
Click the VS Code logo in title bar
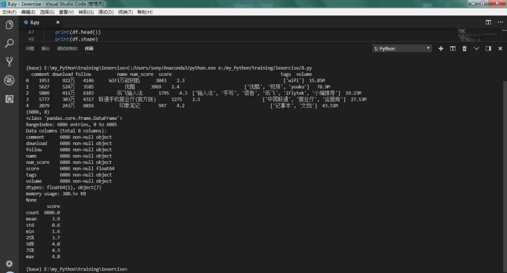[x=3, y=4]
